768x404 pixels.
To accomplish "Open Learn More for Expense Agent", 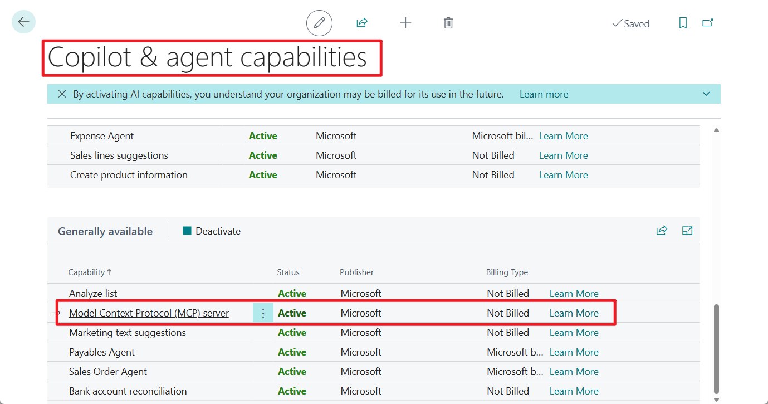I will pos(563,136).
